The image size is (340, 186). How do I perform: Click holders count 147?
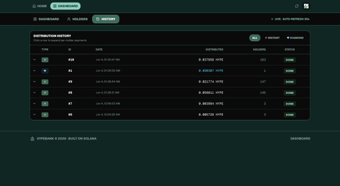[263, 82]
